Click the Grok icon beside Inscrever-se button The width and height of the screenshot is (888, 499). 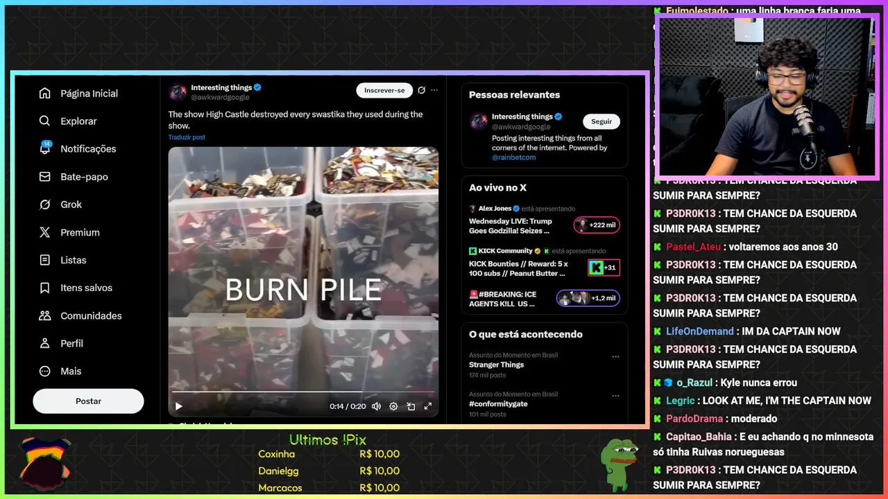tap(421, 90)
